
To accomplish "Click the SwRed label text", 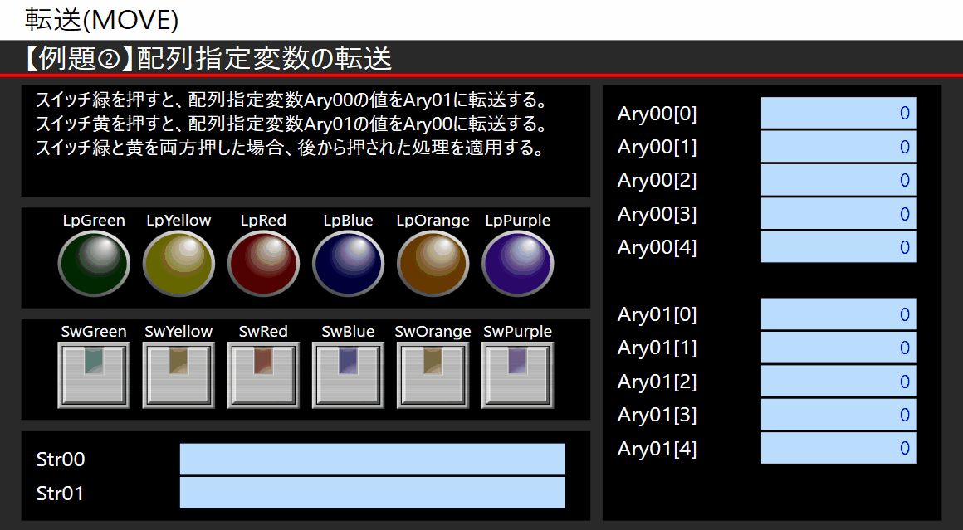I will coord(263,331).
